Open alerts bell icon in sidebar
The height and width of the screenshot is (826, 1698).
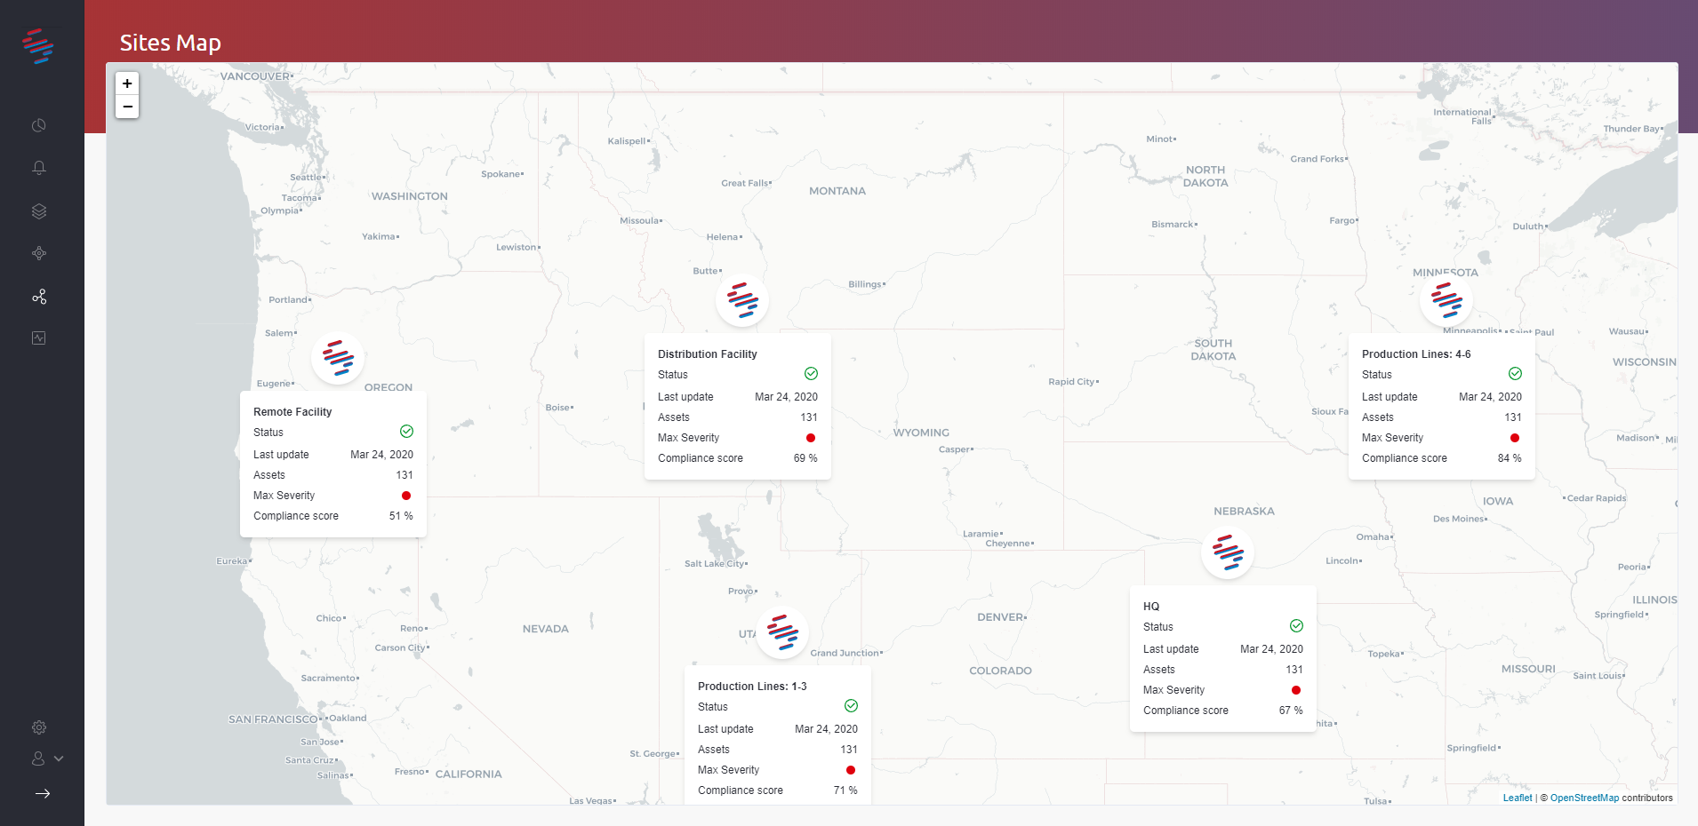pos(39,168)
